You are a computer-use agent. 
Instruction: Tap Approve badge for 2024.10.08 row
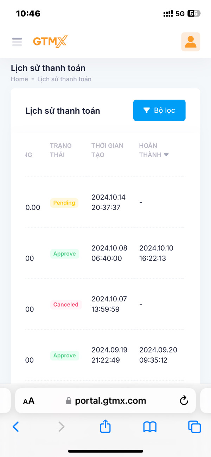tap(64, 254)
